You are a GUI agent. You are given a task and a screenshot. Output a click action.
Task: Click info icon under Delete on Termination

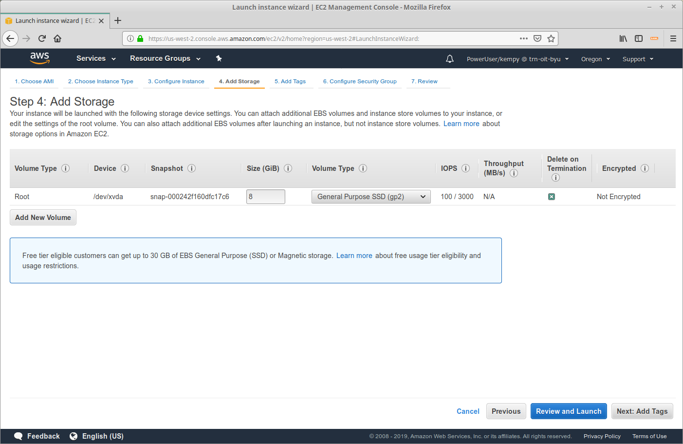coord(555,178)
